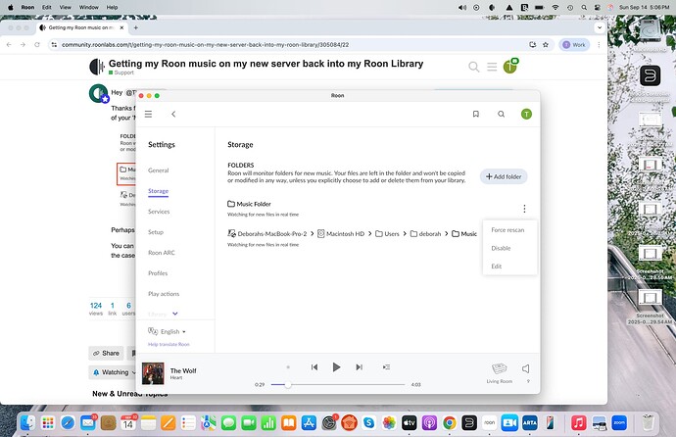This screenshot has height=437, width=676.
Task: Open three-dot menu for Music Folder
Action: 525,209
